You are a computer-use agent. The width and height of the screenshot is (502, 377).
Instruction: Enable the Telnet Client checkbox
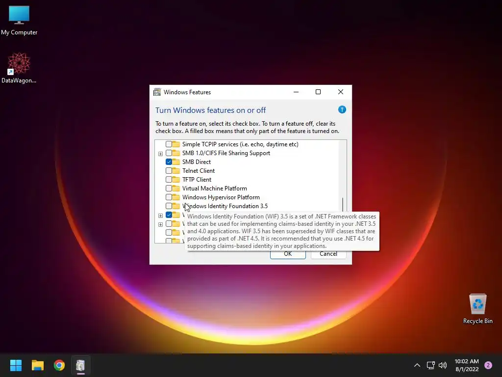click(169, 170)
